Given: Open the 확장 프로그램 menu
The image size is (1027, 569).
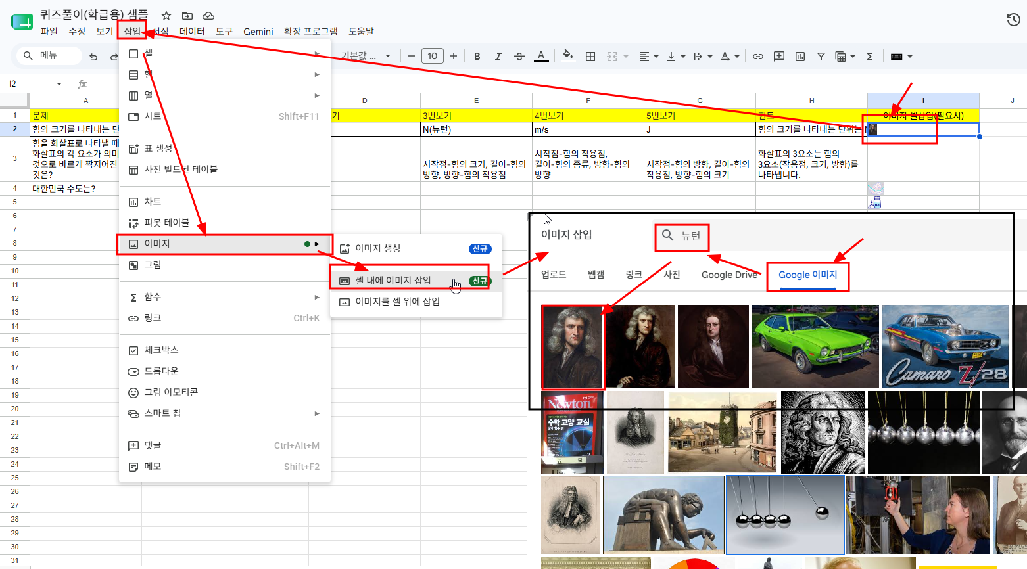Looking at the screenshot, I should click(311, 32).
